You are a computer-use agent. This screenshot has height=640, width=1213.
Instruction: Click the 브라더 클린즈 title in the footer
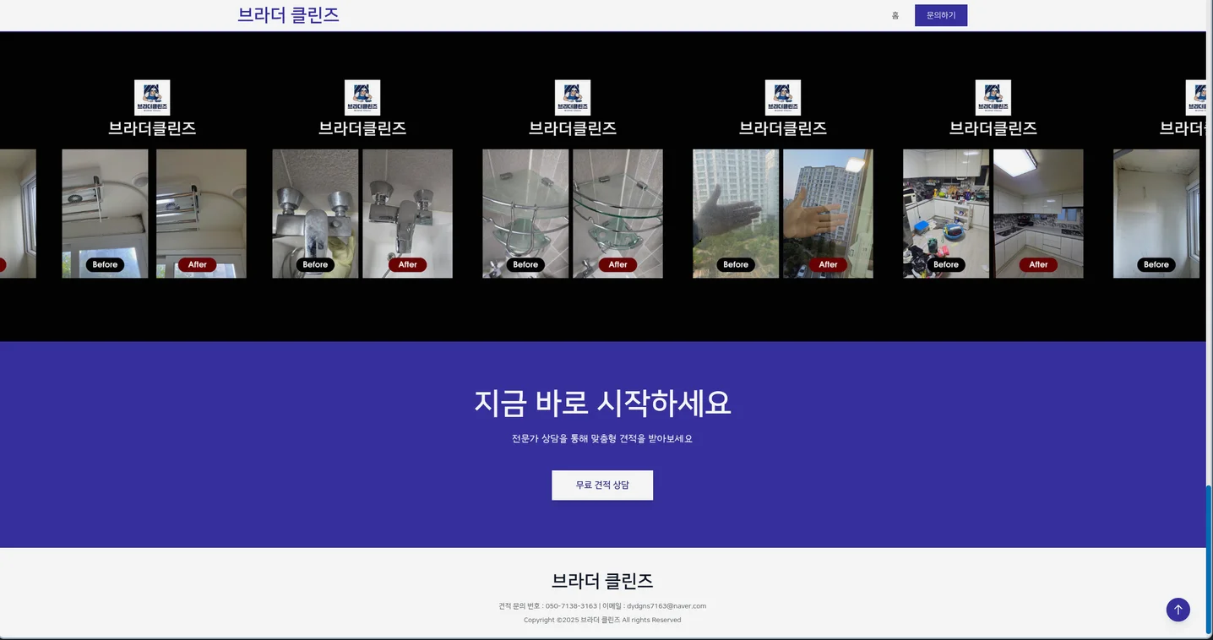[x=602, y=581]
